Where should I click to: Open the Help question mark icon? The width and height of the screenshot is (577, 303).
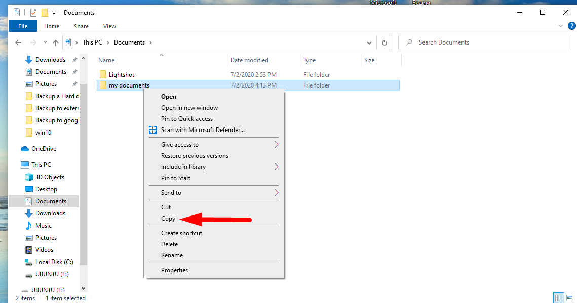click(x=571, y=26)
